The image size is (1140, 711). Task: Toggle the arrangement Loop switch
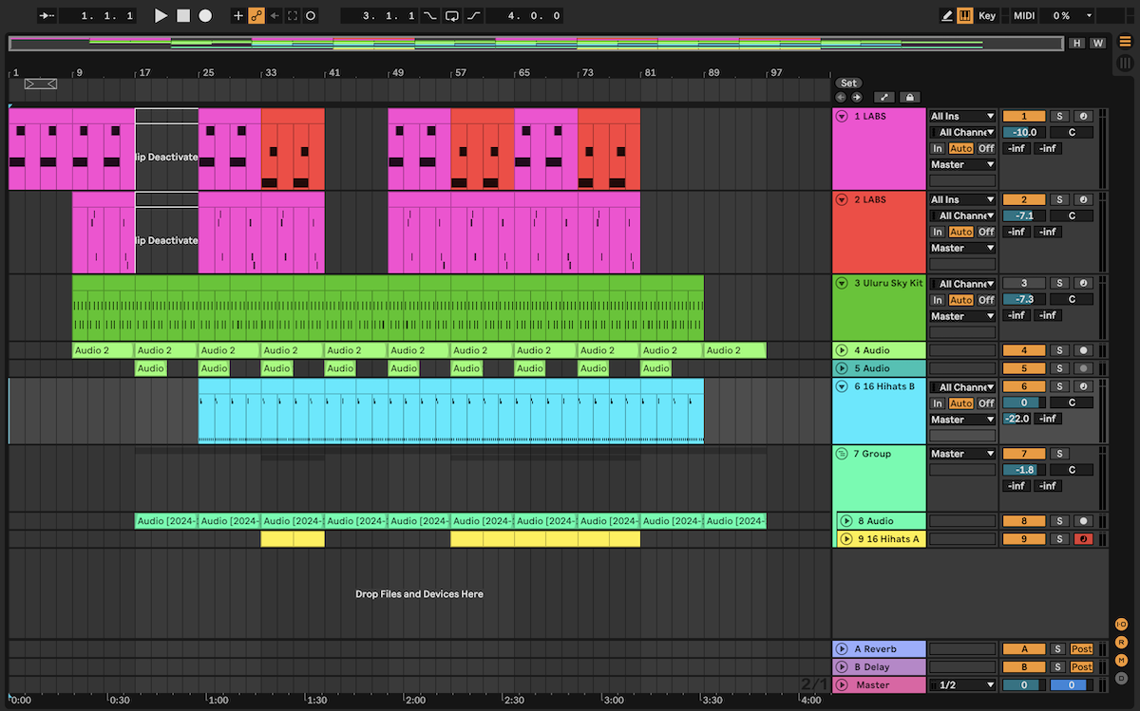(452, 16)
